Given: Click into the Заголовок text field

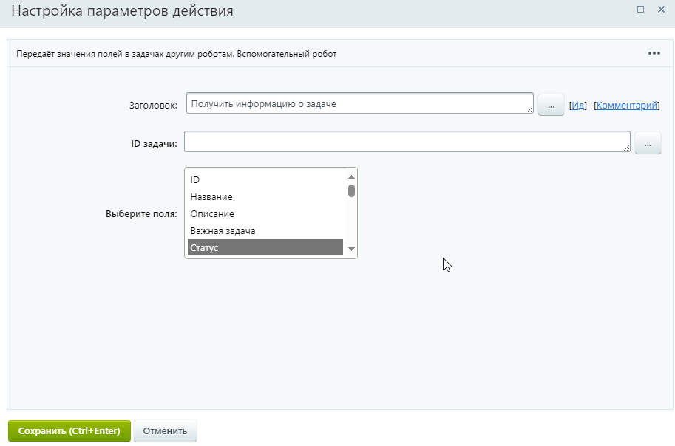Looking at the screenshot, I should tap(359, 103).
